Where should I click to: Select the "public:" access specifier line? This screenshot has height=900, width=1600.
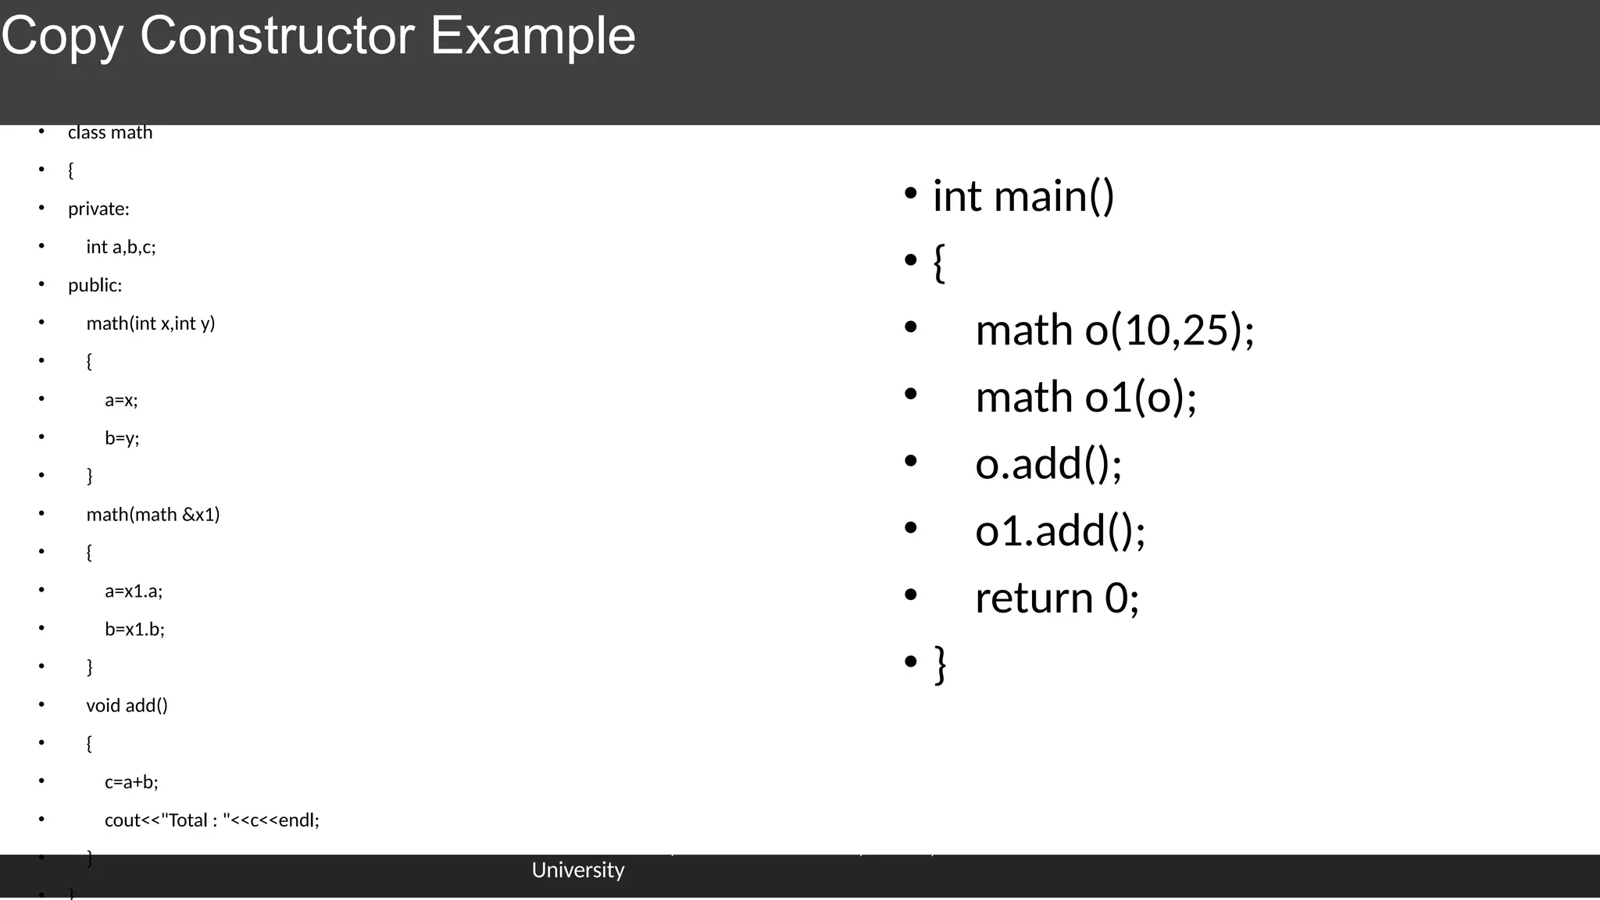tap(95, 286)
